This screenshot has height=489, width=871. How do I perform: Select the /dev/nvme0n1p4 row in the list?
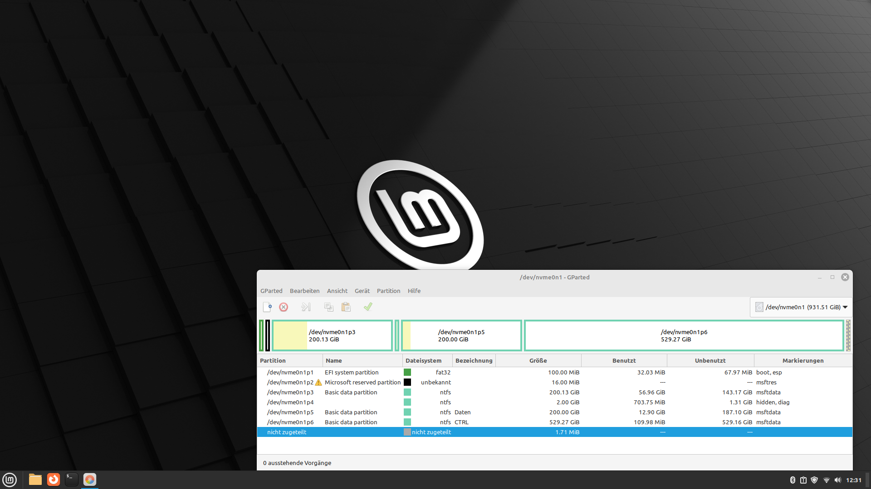point(290,402)
